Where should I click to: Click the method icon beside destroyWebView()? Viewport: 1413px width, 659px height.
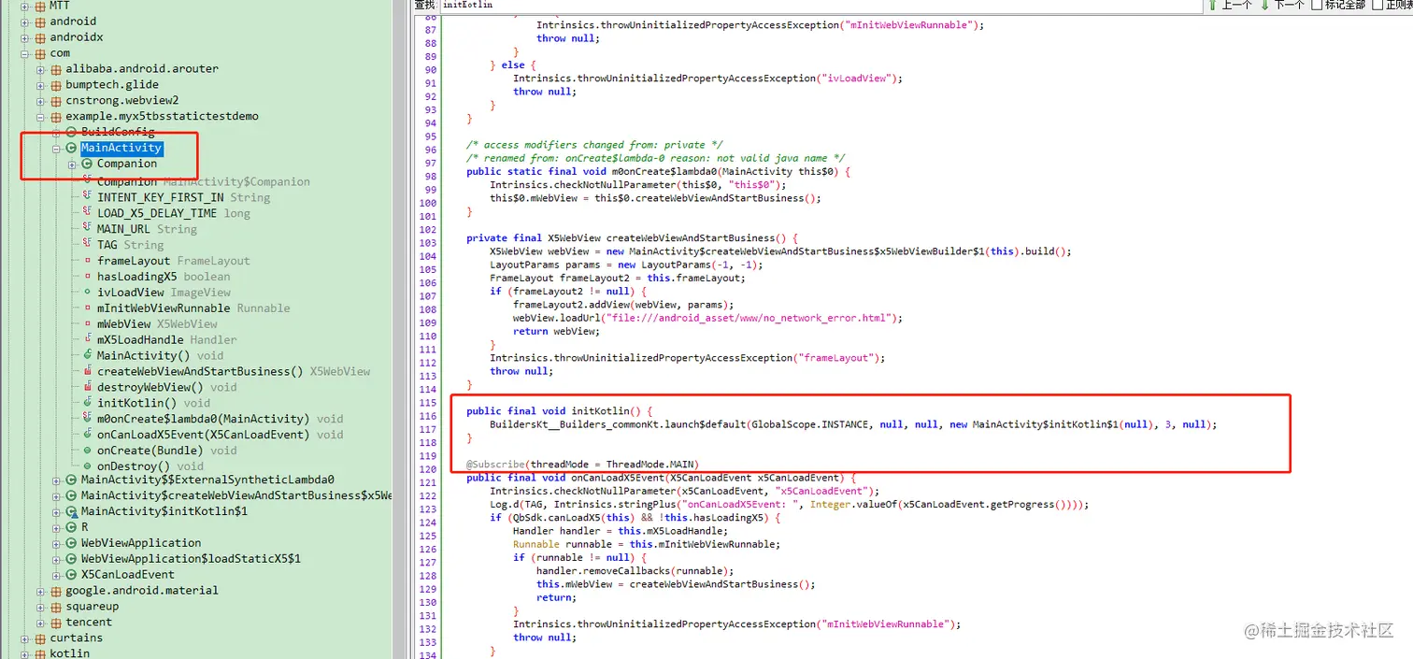tap(88, 387)
